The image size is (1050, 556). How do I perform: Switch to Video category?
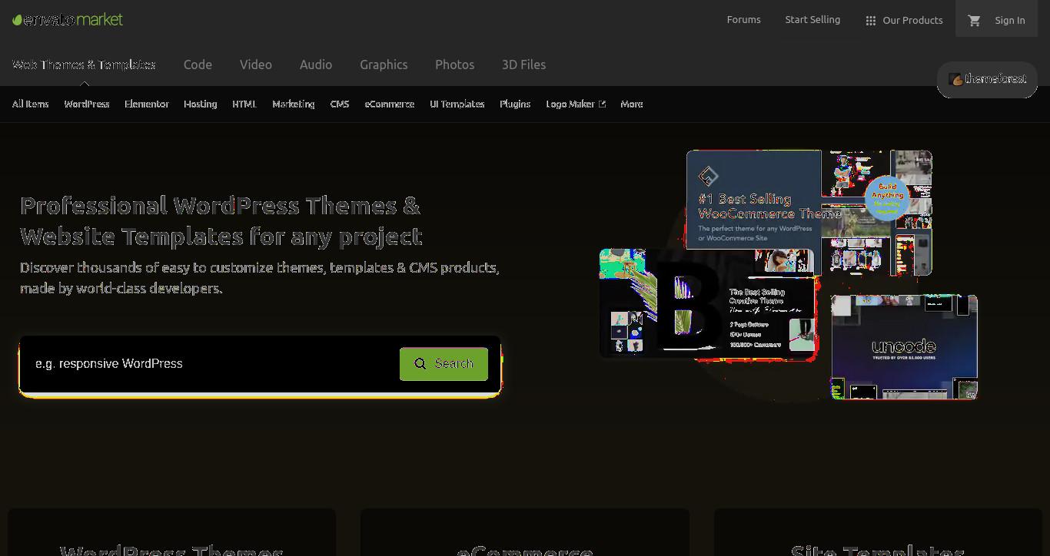(256, 65)
